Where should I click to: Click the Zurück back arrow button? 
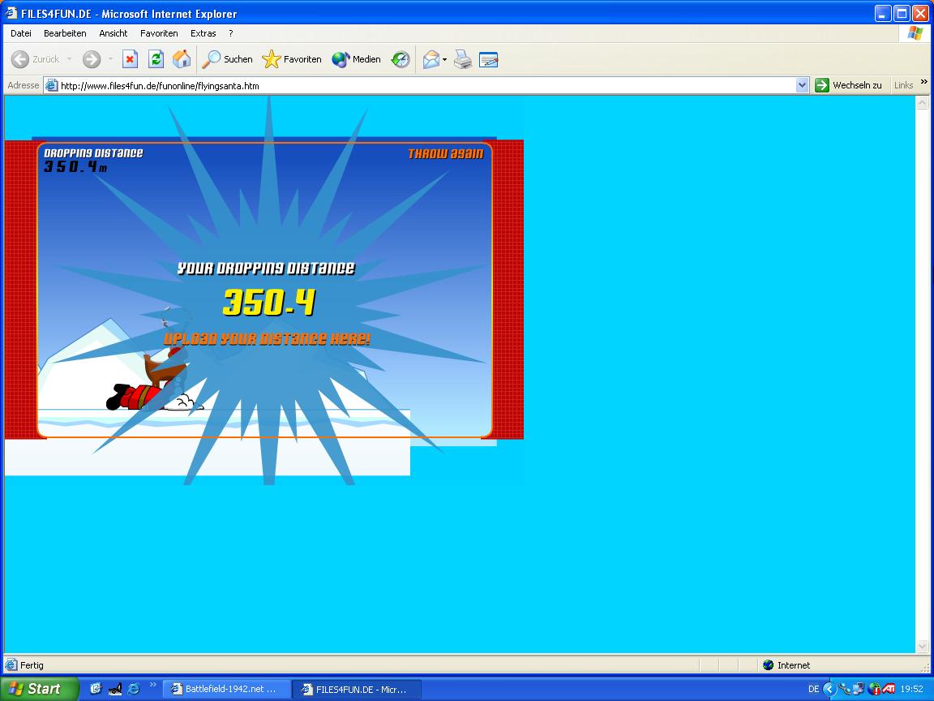[35, 59]
